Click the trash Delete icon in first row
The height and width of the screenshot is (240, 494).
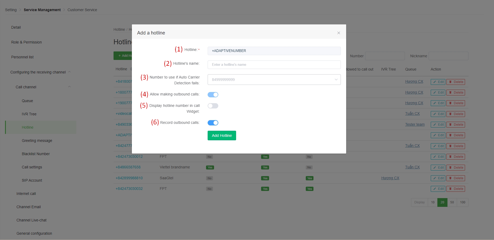[x=451, y=82]
